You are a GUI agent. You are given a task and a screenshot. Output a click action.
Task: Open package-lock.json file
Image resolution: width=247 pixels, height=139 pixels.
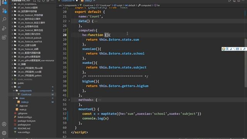pos(27,121)
